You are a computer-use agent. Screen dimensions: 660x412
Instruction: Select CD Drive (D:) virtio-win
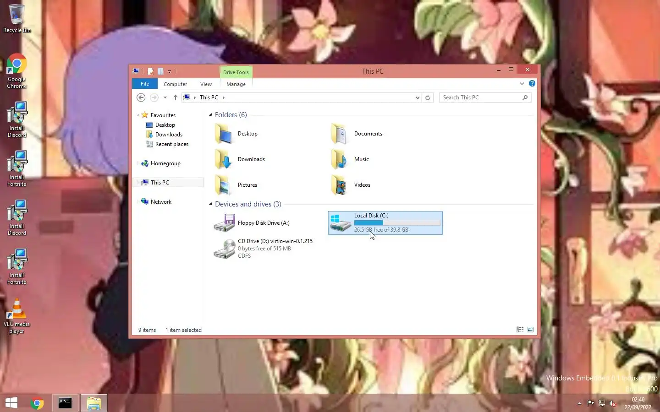pyautogui.click(x=264, y=248)
